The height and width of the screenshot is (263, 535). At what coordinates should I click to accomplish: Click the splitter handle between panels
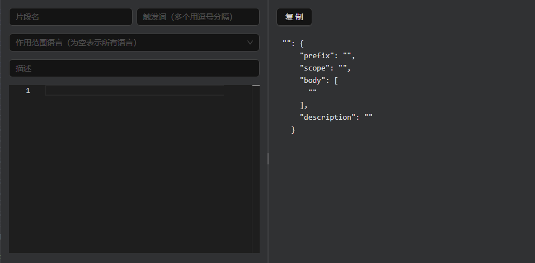[x=268, y=159]
